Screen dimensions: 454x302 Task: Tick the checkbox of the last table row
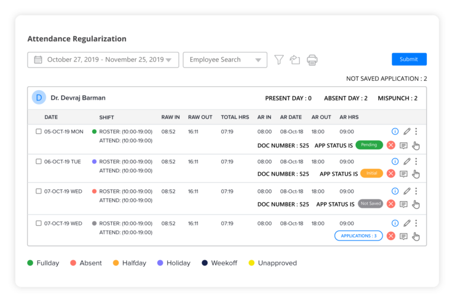pyautogui.click(x=38, y=224)
